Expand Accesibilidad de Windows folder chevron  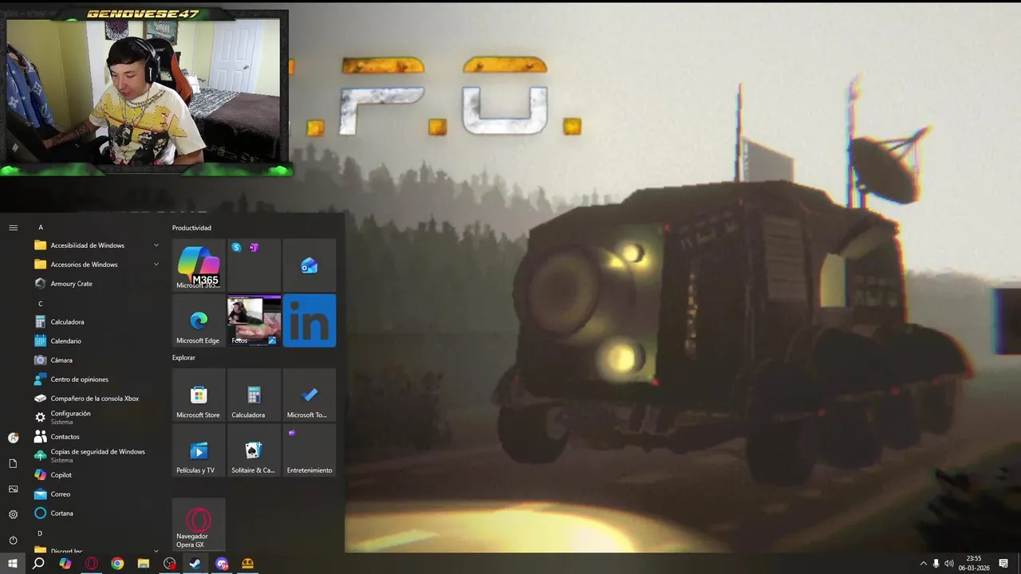(x=156, y=246)
